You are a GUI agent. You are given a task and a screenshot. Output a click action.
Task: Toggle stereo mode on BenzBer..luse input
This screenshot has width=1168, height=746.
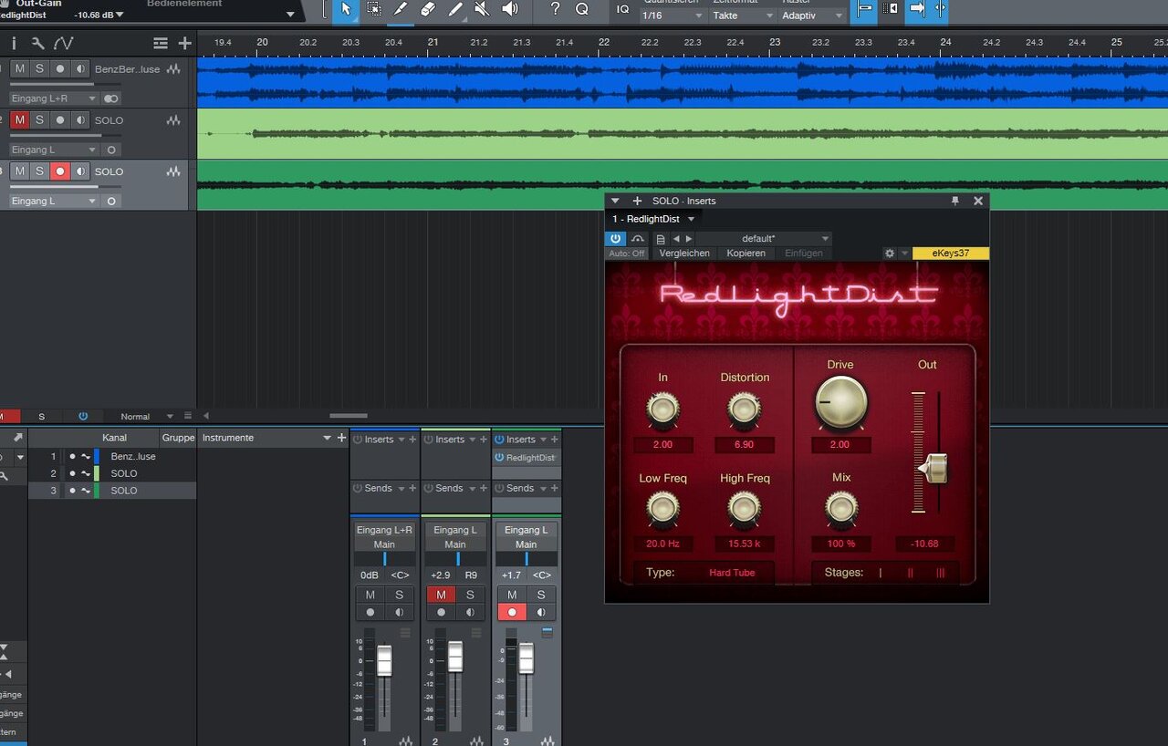pyautogui.click(x=111, y=98)
